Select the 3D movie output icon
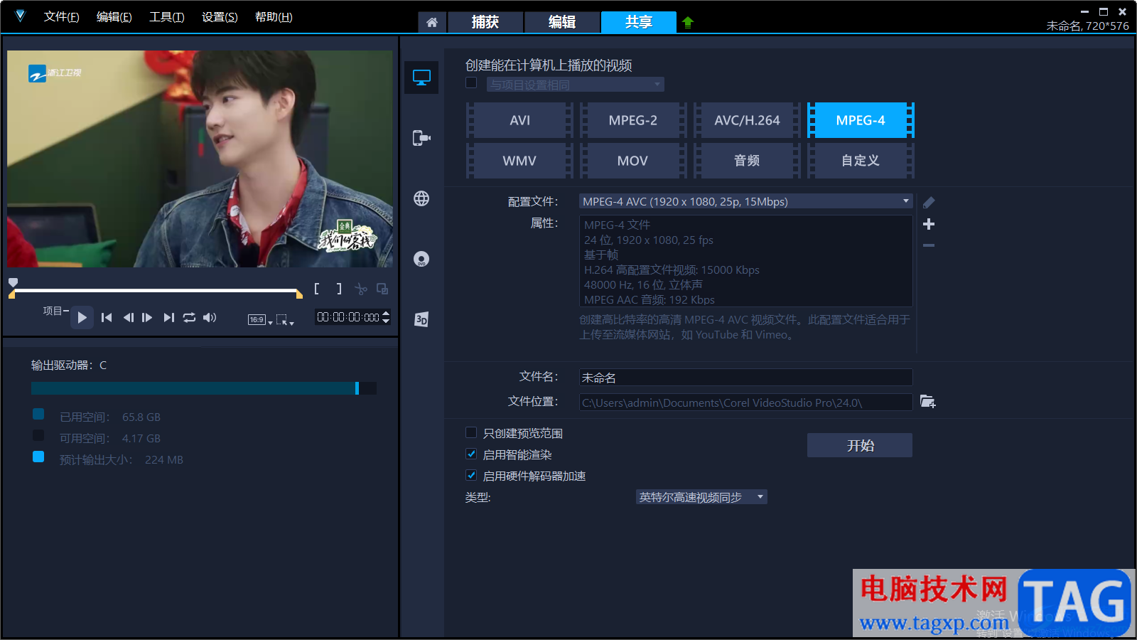Image resolution: width=1137 pixels, height=640 pixels. [x=421, y=319]
